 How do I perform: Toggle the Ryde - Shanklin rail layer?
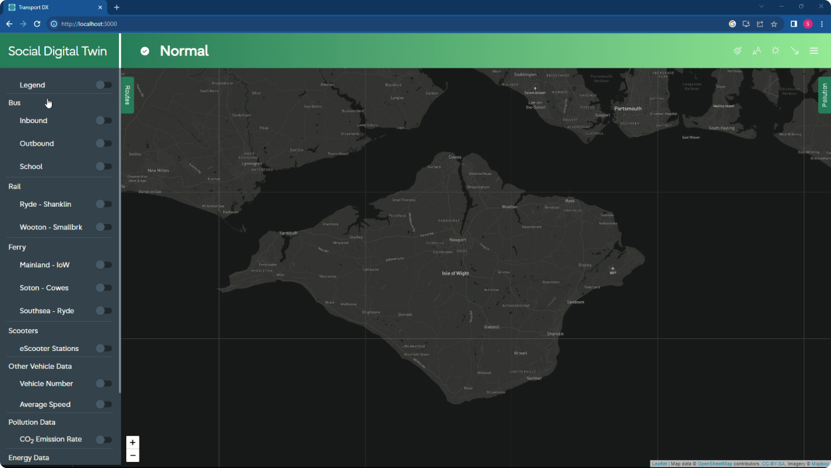click(104, 204)
